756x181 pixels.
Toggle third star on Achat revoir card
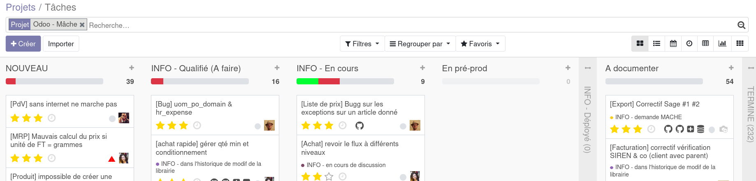pyautogui.click(x=329, y=176)
